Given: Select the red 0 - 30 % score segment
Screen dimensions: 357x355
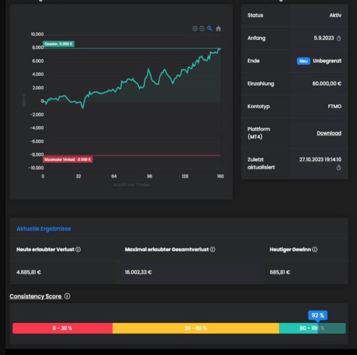Looking at the screenshot, I should pos(62,328).
